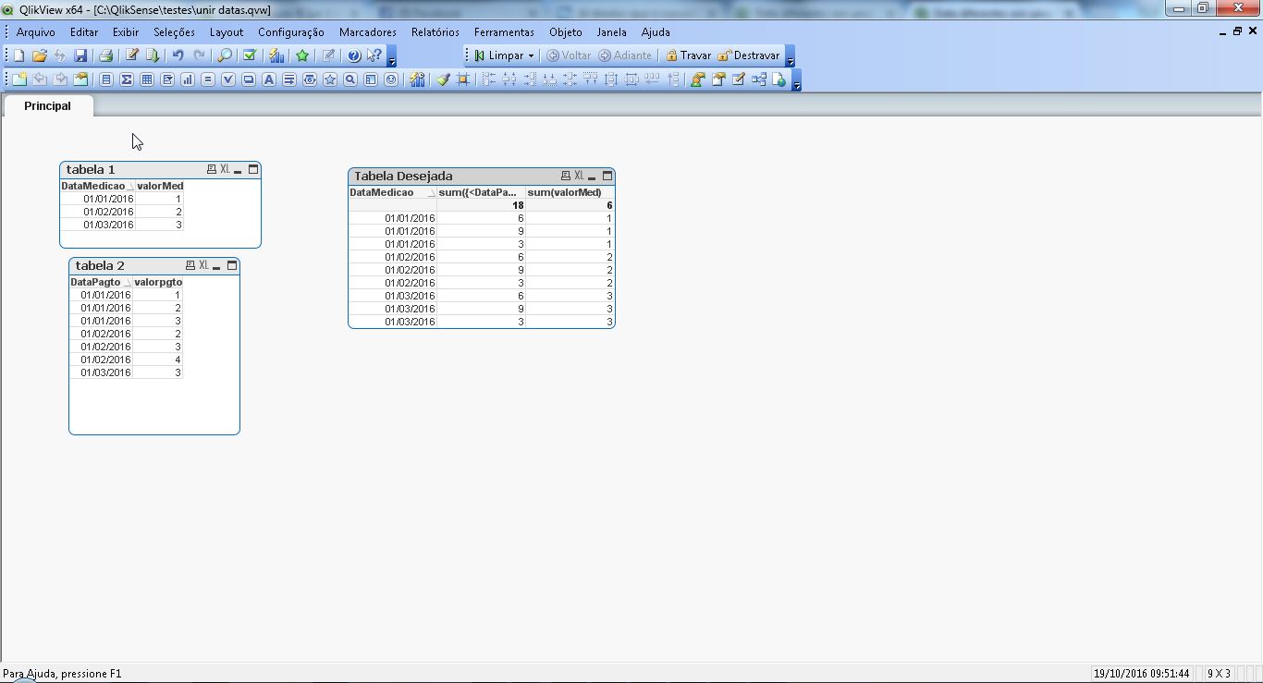
Task: Create a new QlikView document
Action: [x=18, y=55]
